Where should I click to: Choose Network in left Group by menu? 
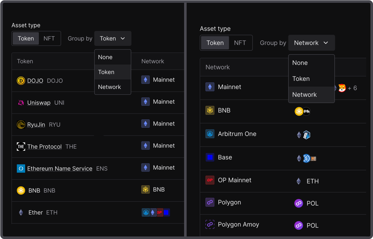(109, 87)
